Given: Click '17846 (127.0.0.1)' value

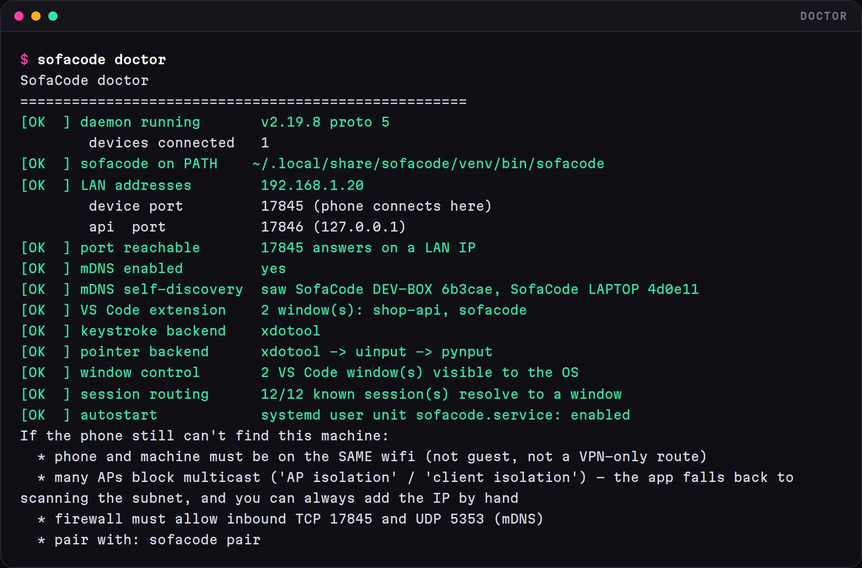Looking at the screenshot, I should [334, 227].
